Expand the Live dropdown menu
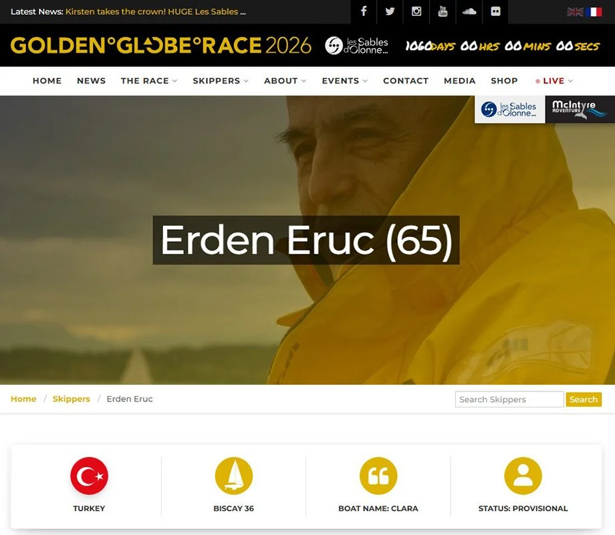 coord(554,81)
